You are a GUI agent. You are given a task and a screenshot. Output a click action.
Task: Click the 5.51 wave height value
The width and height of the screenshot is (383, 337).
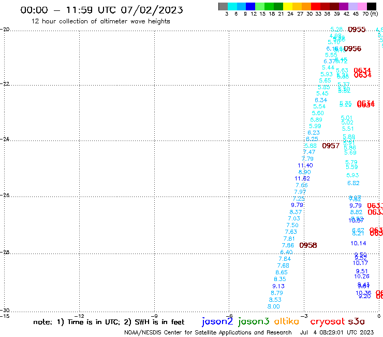(348, 129)
